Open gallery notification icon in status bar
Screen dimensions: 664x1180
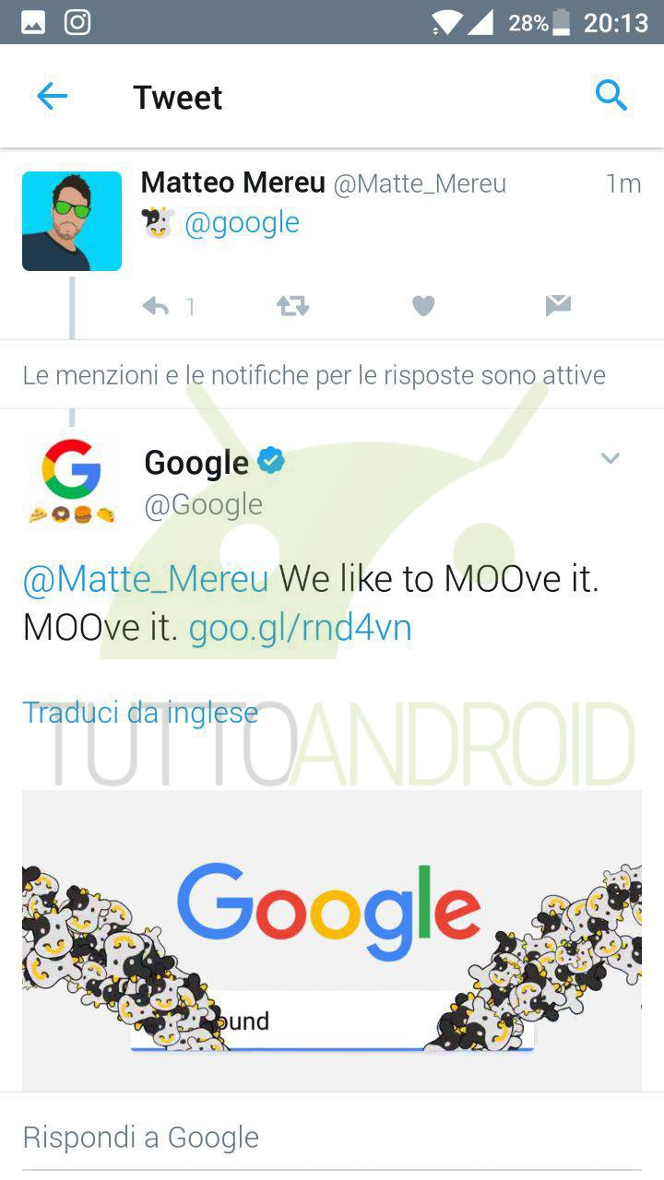tap(33, 22)
